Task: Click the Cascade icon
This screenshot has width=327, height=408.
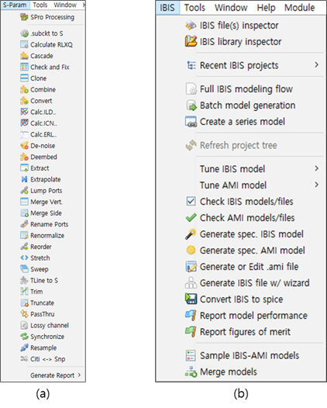Action: pos(24,56)
